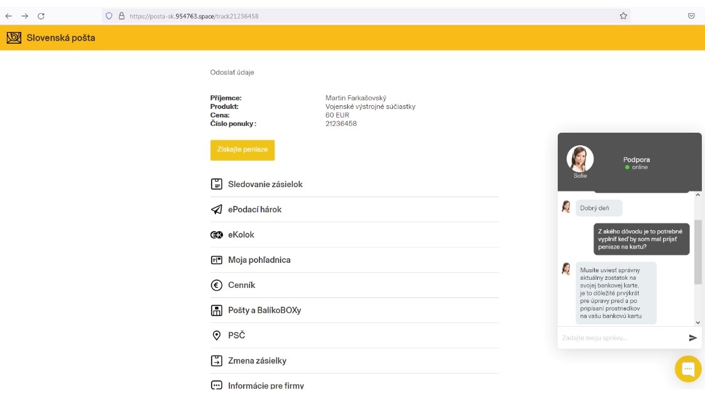This screenshot has height=420, width=705.
Task: Click the Slovenská pošta logo icon
Action: click(14, 38)
